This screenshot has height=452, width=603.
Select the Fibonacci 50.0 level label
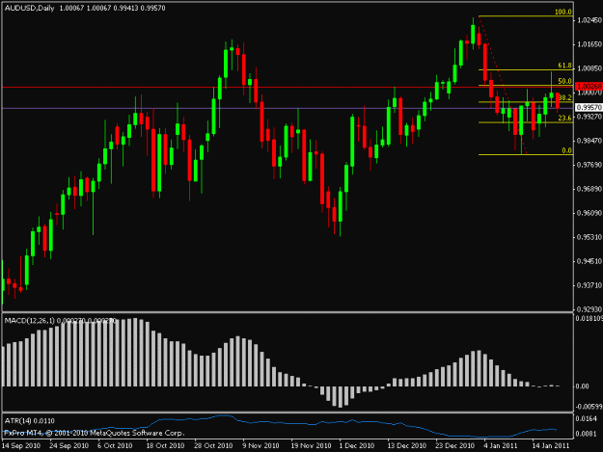[564, 81]
